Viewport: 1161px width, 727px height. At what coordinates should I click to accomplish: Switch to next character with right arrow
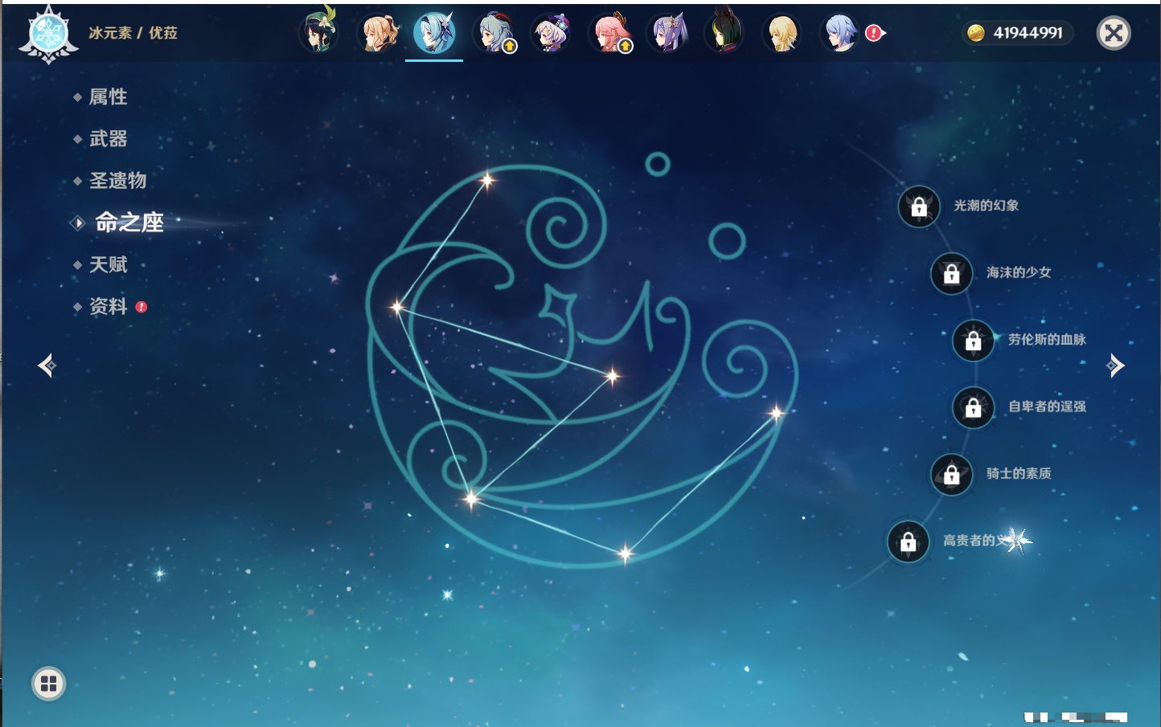coord(1115,366)
